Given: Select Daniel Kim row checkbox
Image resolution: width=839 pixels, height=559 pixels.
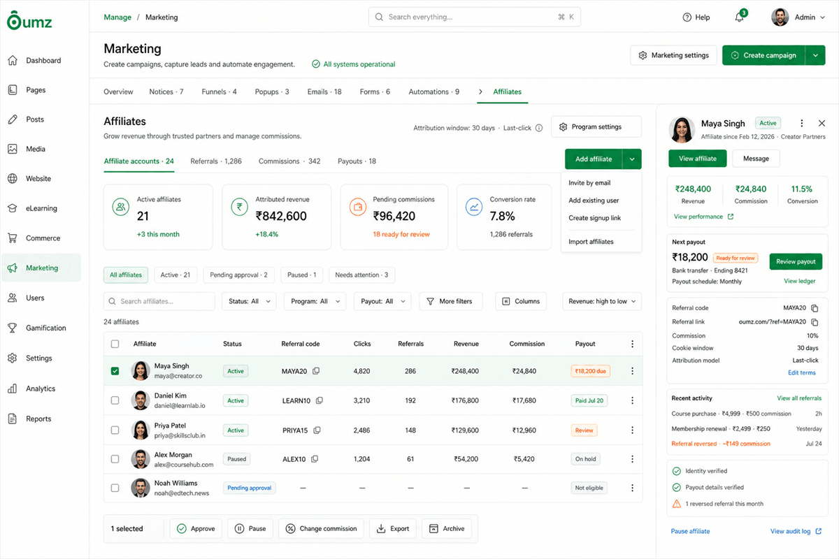Looking at the screenshot, I should tap(115, 400).
